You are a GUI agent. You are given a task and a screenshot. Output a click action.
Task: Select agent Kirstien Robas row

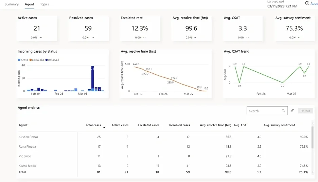[29, 137]
